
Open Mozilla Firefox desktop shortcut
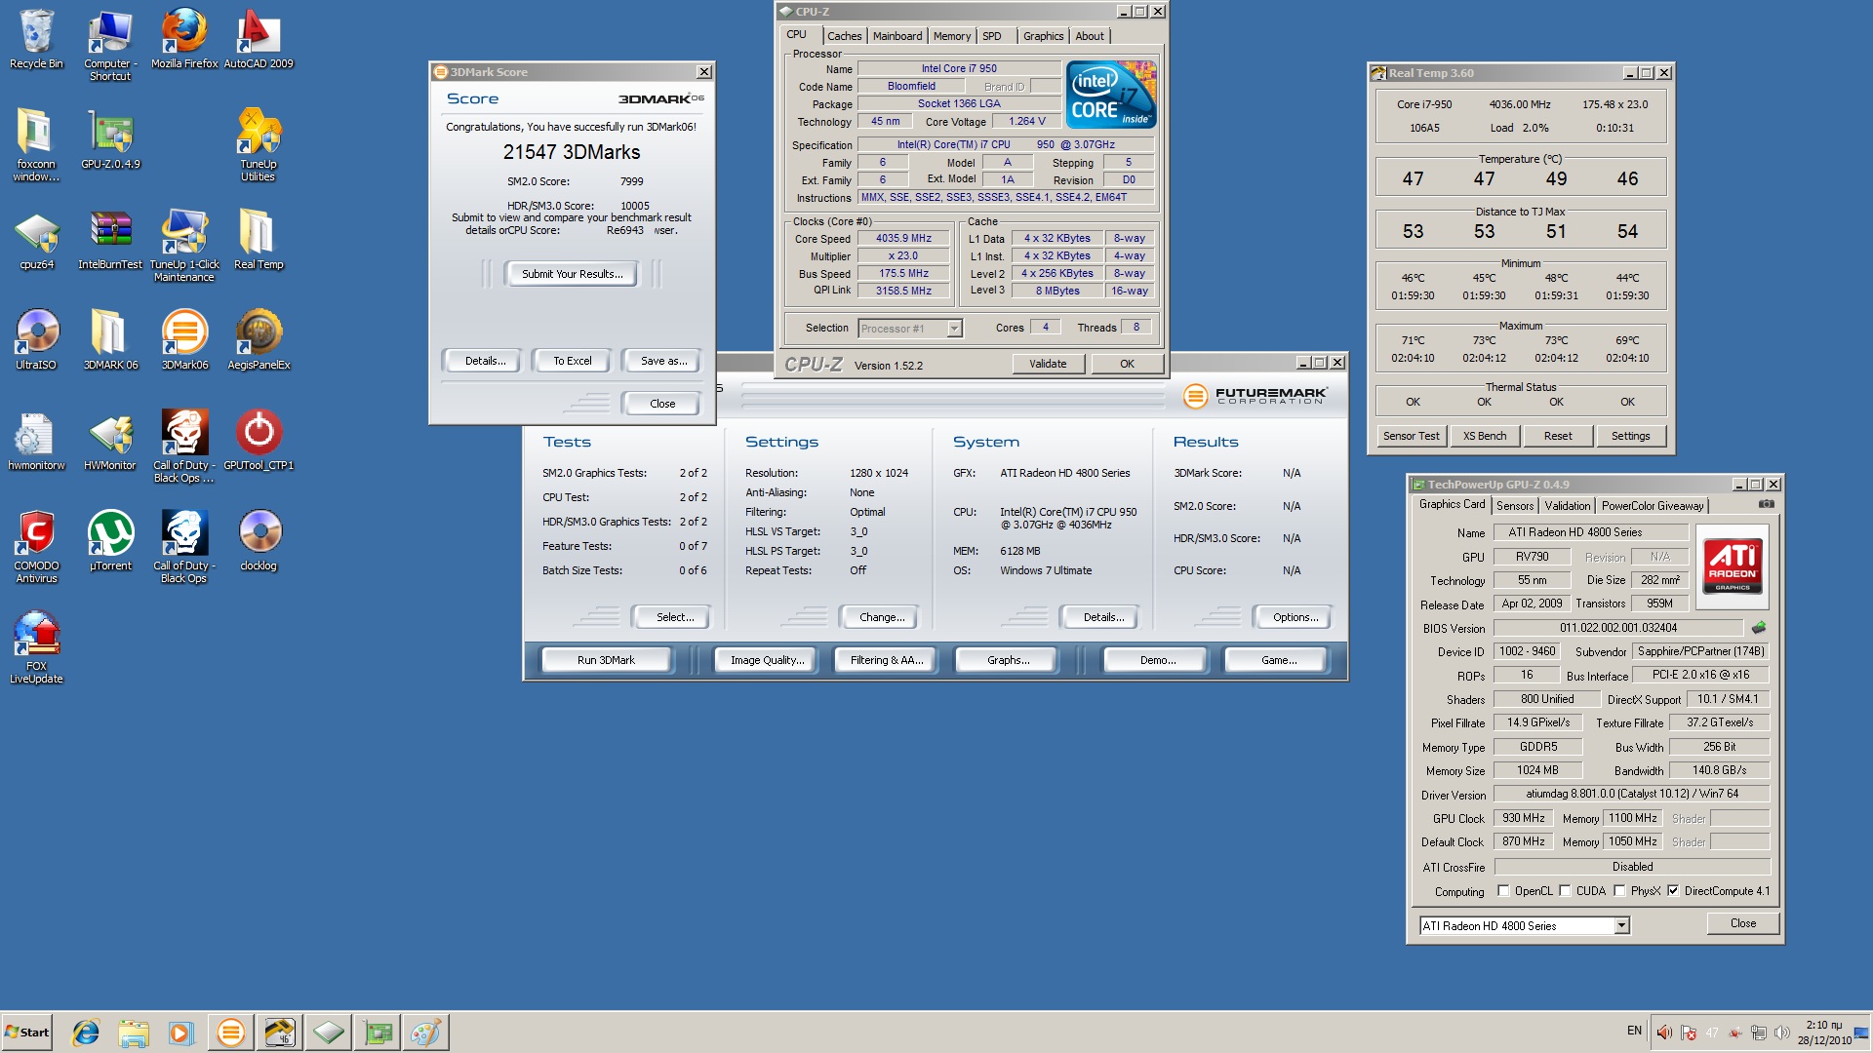pyautogui.click(x=184, y=39)
